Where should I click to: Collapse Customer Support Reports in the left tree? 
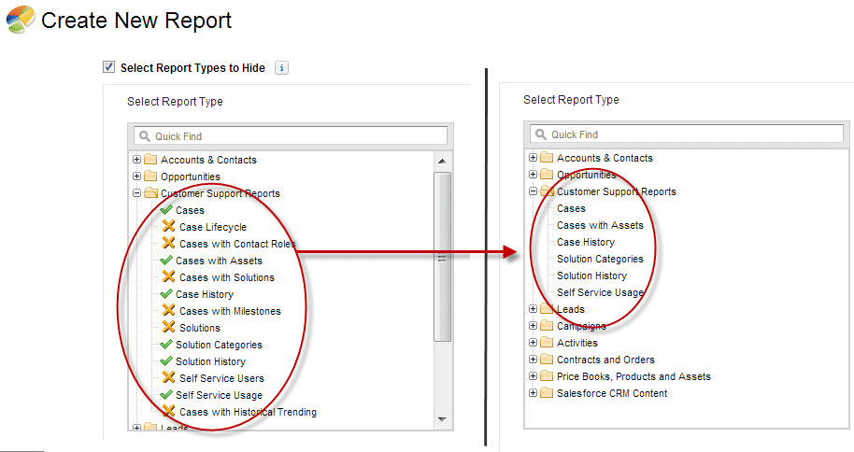point(137,193)
